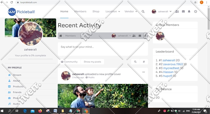The height and width of the screenshot is (114, 210).
Task: Open friends icon in activity toolbar
Action: (x=134, y=36)
